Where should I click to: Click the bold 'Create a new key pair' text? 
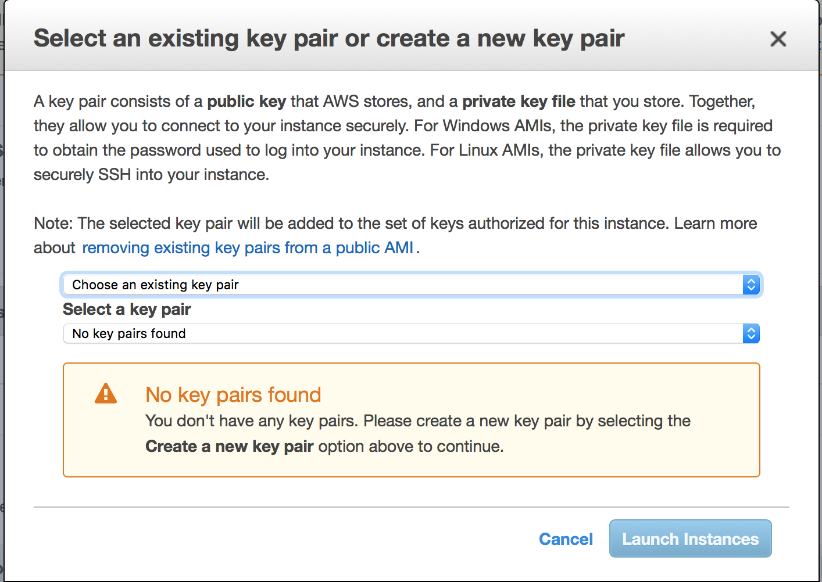coord(230,446)
